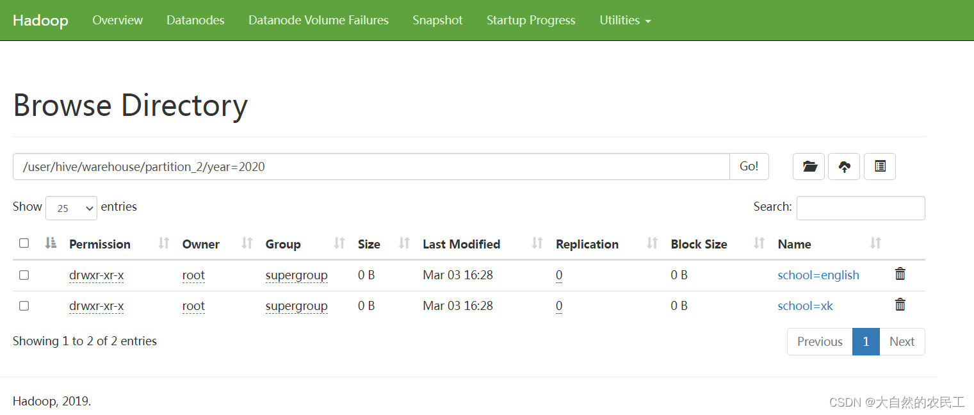This screenshot has width=974, height=415.
Task: Sort by Owner column arrows
Action: [x=247, y=243]
